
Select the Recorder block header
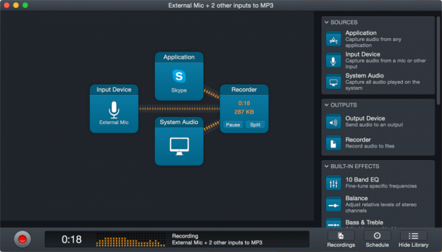244,90
